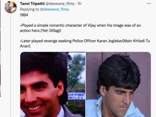Open the 1h tweet timestamp
The image size is (156, 117).
tap(79, 4)
